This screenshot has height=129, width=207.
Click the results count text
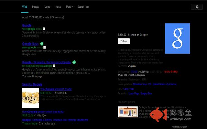point(43,17)
